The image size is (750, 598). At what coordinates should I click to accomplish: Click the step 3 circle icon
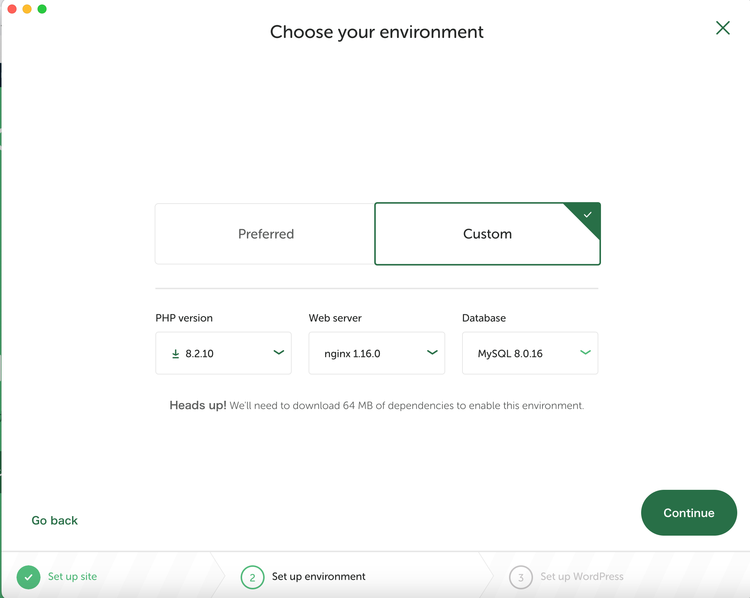pyautogui.click(x=521, y=577)
